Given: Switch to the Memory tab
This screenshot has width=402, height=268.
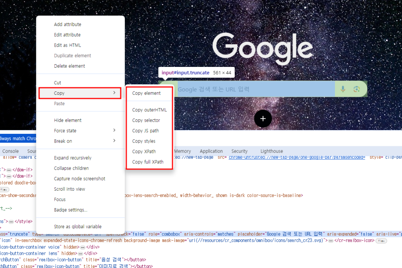Looking at the screenshot, I should [x=182, y=151].
